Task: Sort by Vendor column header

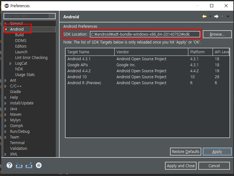Action: pyautogui.click(x=151, y=52)
